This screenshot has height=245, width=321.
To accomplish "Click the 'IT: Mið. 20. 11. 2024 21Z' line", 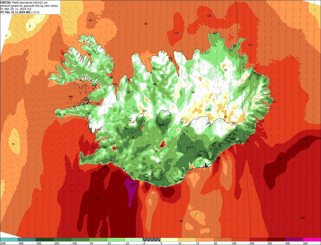I will click(16, 9).
